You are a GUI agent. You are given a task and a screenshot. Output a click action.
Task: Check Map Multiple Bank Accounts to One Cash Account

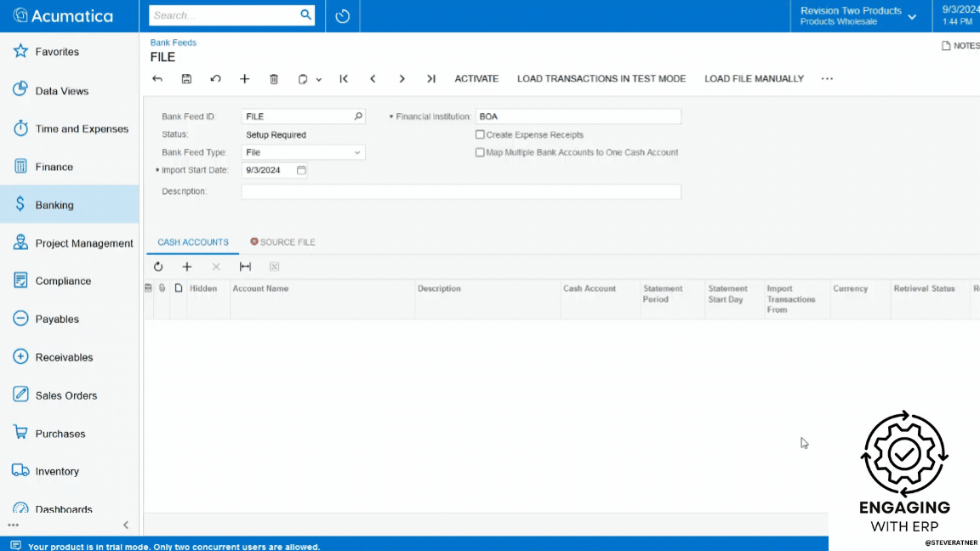[x=480, y=152]
